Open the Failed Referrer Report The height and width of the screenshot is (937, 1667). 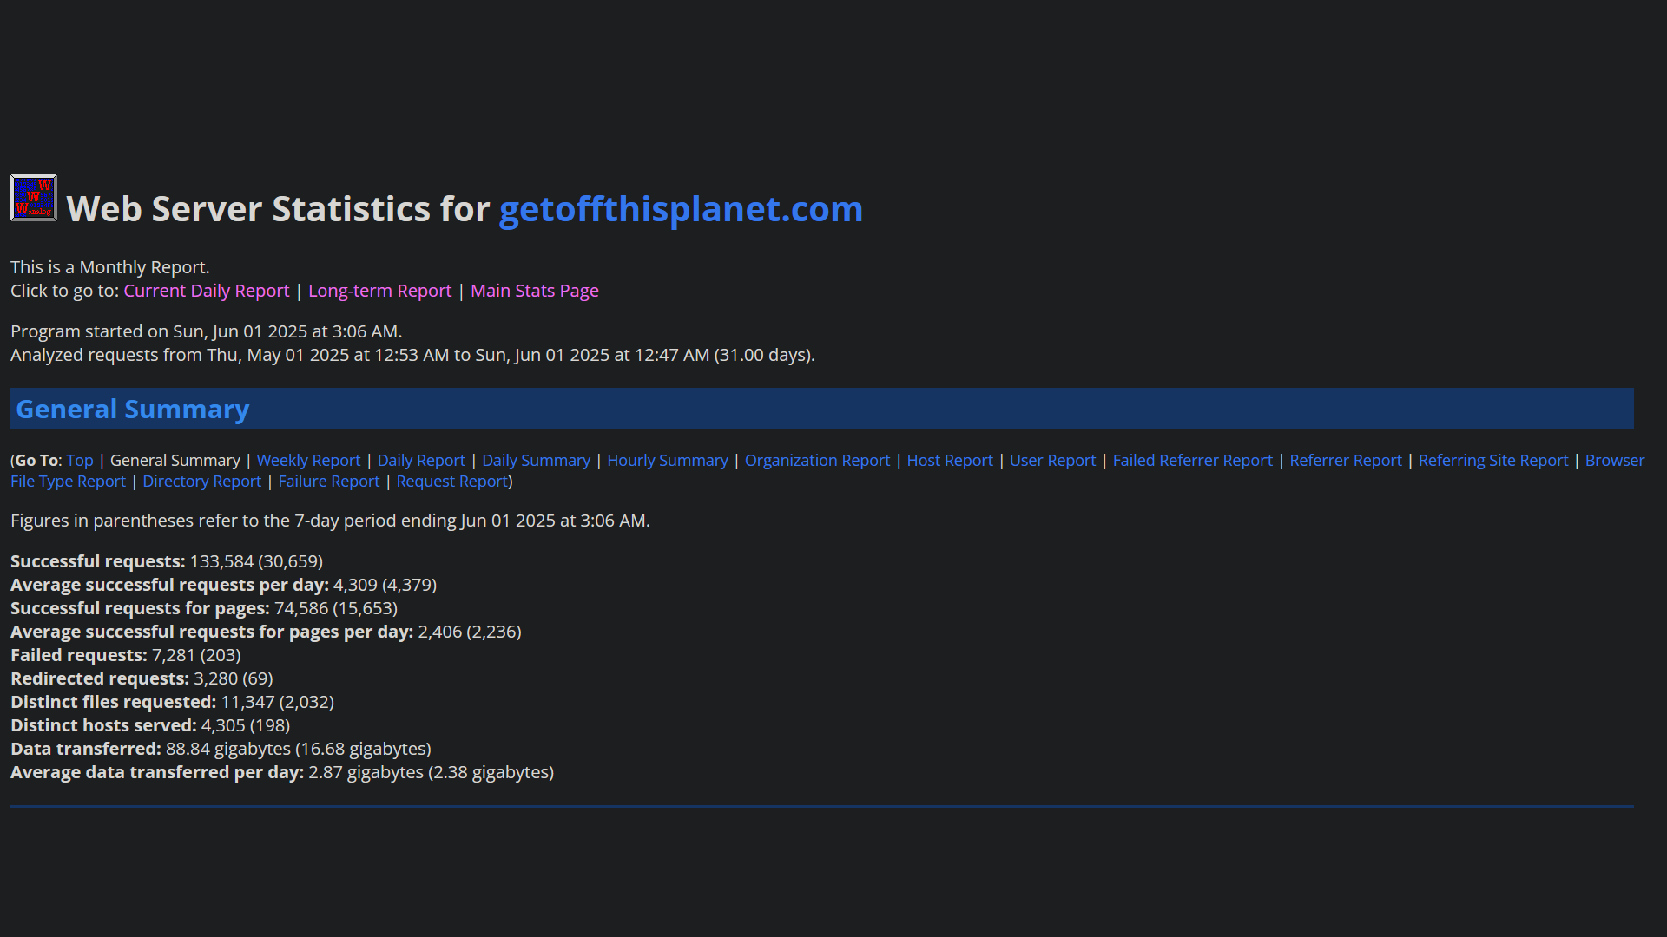1193,461
